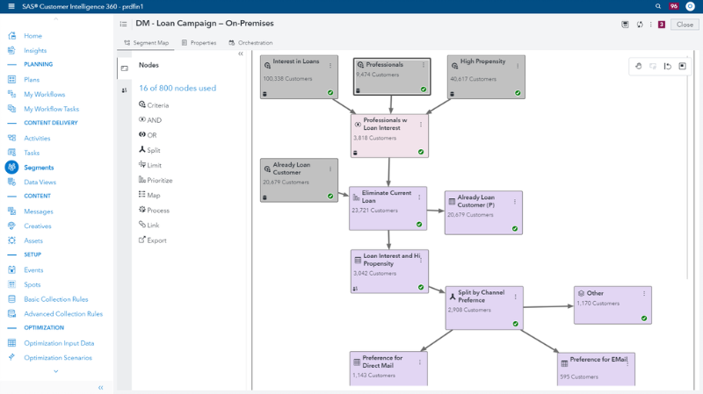Open the 96 notifications badge
Screen dimensions: 703x394
point(674,6)
